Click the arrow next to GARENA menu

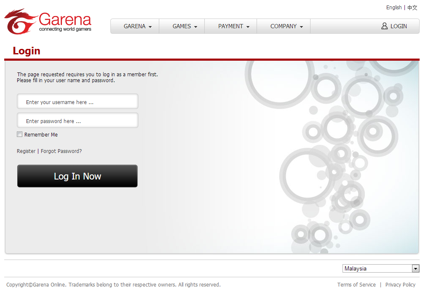150,27
